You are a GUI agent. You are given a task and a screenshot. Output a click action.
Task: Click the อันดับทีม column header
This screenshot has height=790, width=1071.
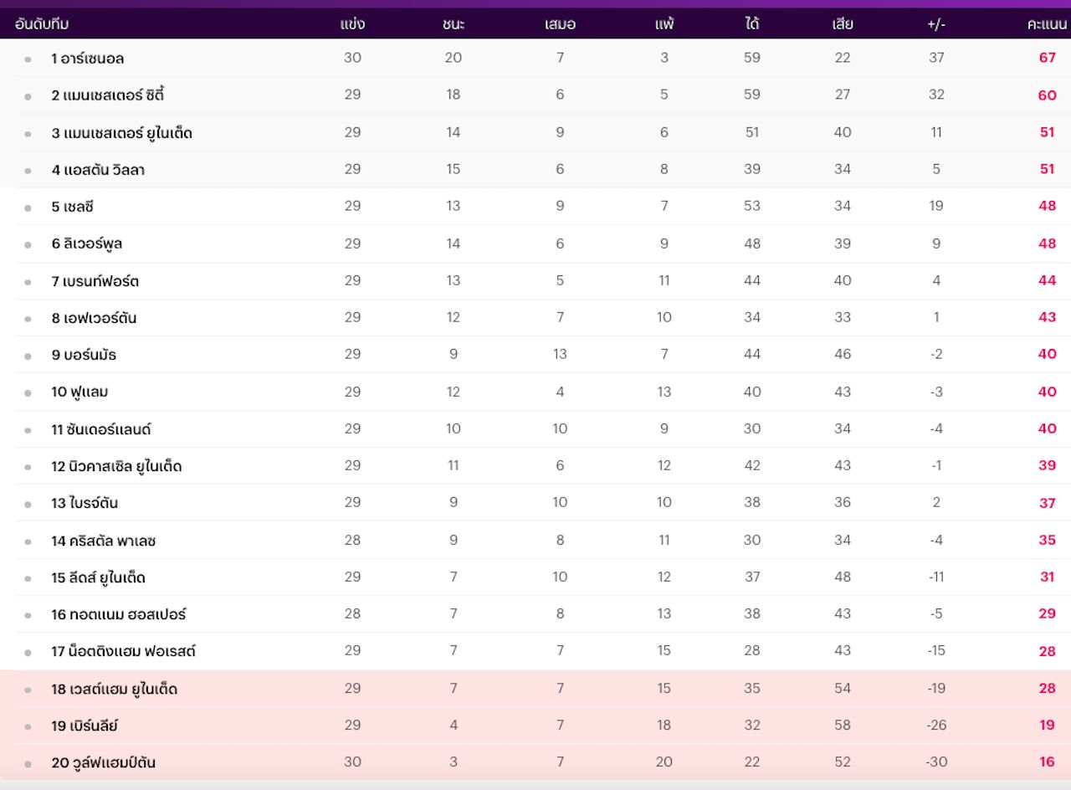click(x=42, y=24)
